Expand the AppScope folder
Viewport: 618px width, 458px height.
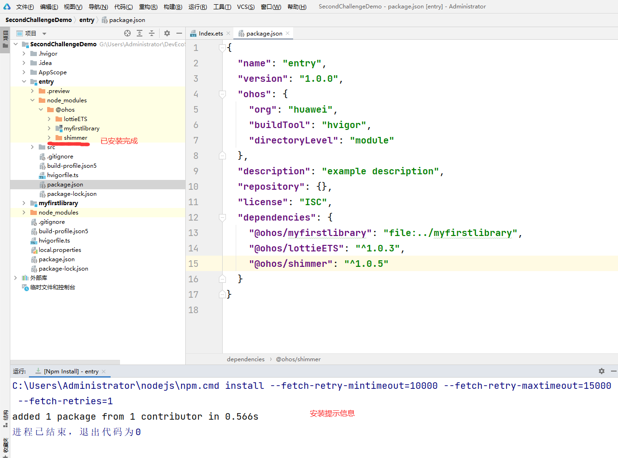click(x=24, y=72)
